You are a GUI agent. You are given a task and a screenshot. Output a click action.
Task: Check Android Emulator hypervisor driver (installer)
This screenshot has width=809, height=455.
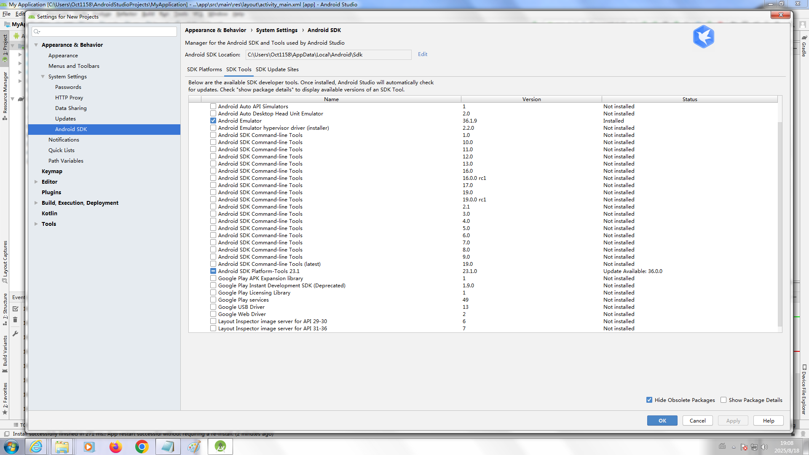(213, 128)
